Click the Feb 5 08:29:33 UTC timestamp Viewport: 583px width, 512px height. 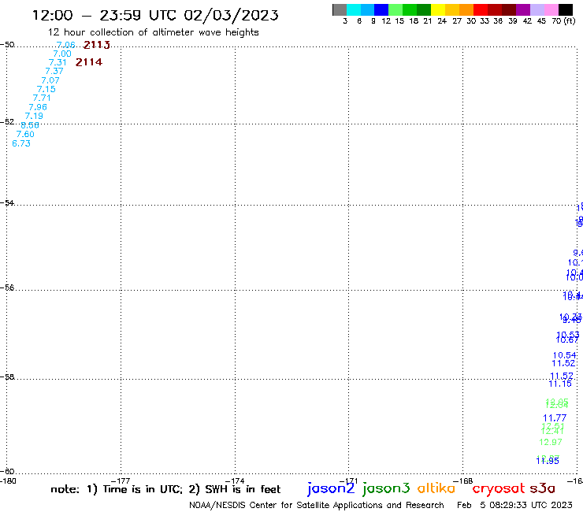pyautogui.click(x=514, y=505)
